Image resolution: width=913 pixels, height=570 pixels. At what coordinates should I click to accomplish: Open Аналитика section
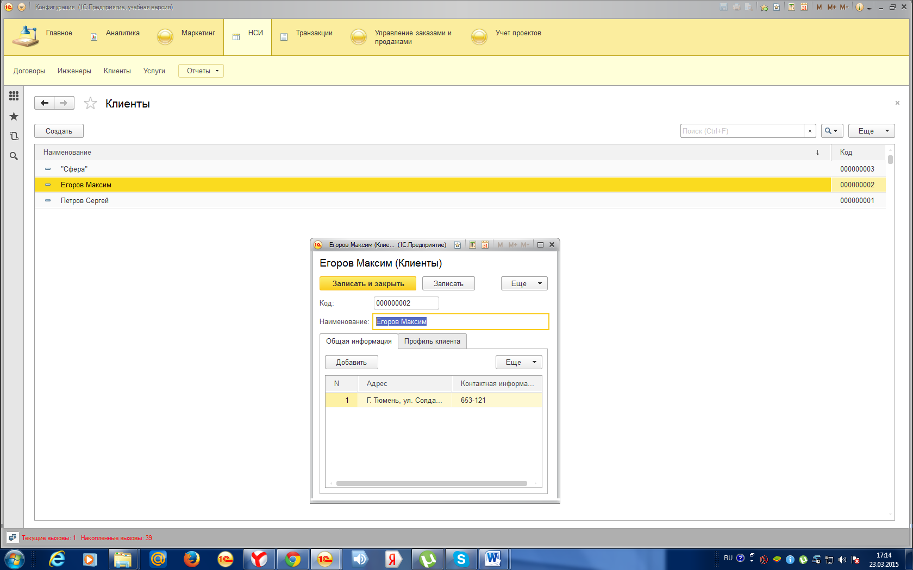point(115,36)
